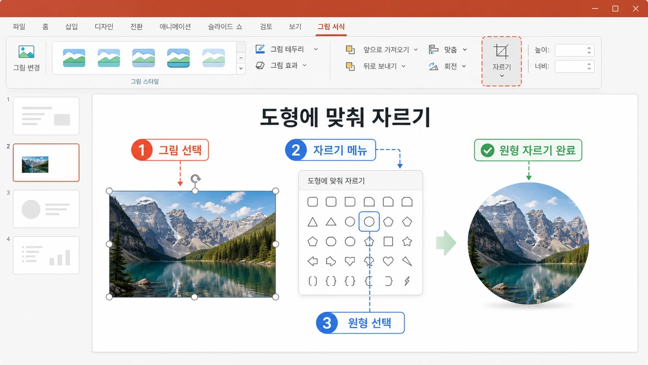Click the 앞으로 가져오기 icon
648x365 pixels.
tap(350, 50)
